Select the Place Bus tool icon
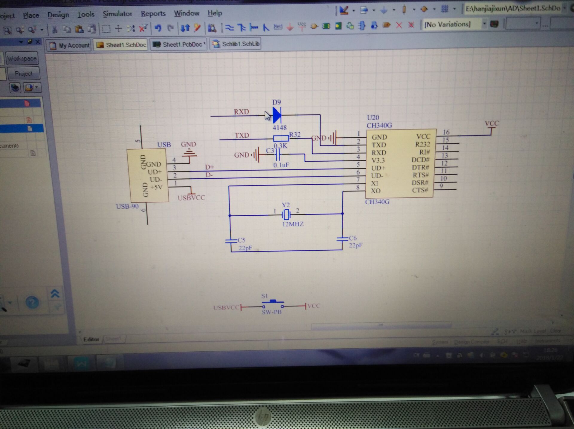 (x=242, y=27)
